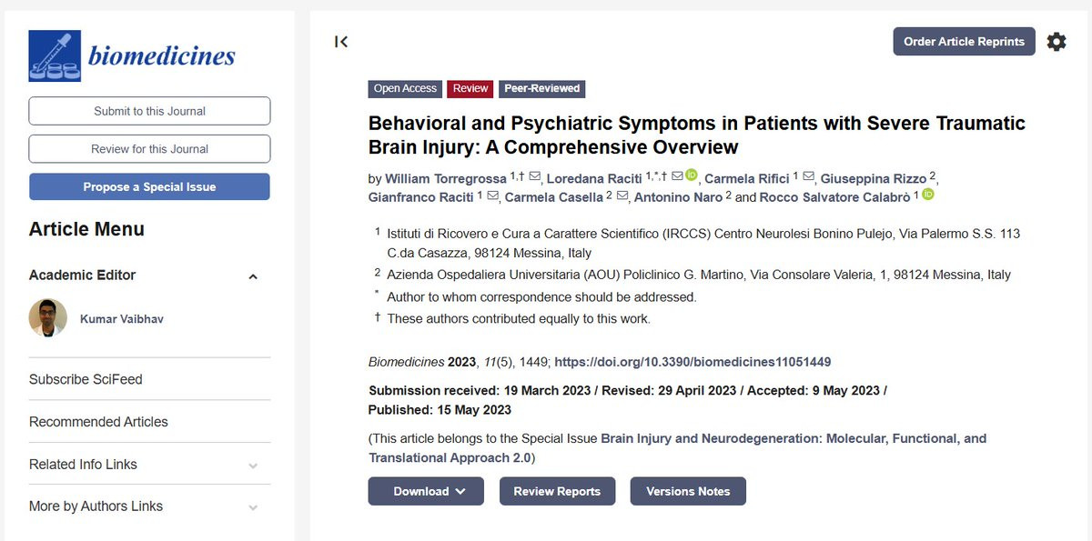Click Order Article Reprints button
This screenshot has width=1092, height=541.
[x=964, y=42]
